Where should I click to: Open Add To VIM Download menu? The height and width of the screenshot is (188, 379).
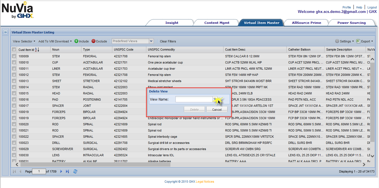coord(55,41)
